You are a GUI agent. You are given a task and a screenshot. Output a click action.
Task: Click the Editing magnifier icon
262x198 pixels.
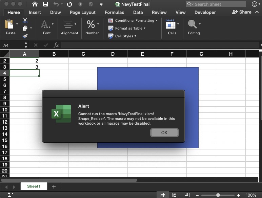(192, 24)
